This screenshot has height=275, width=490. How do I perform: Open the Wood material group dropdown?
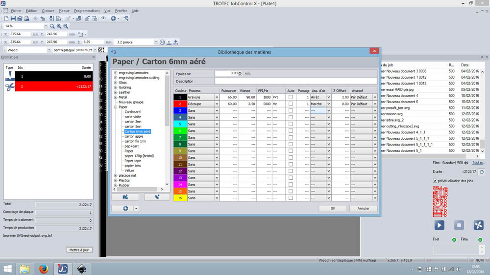click(x=49, y=50)
